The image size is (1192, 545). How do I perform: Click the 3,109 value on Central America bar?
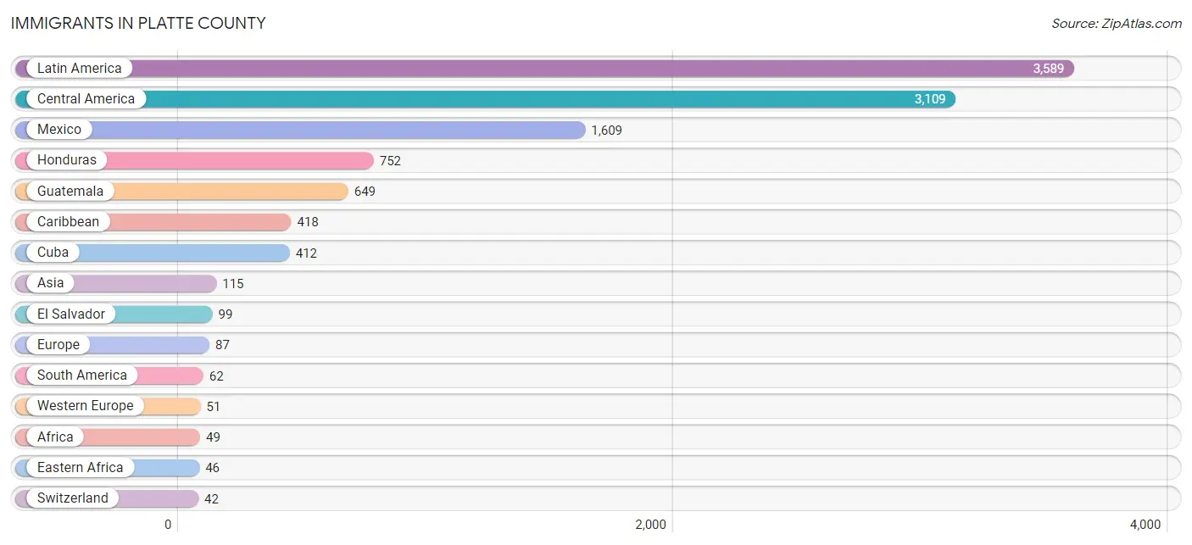929,99
